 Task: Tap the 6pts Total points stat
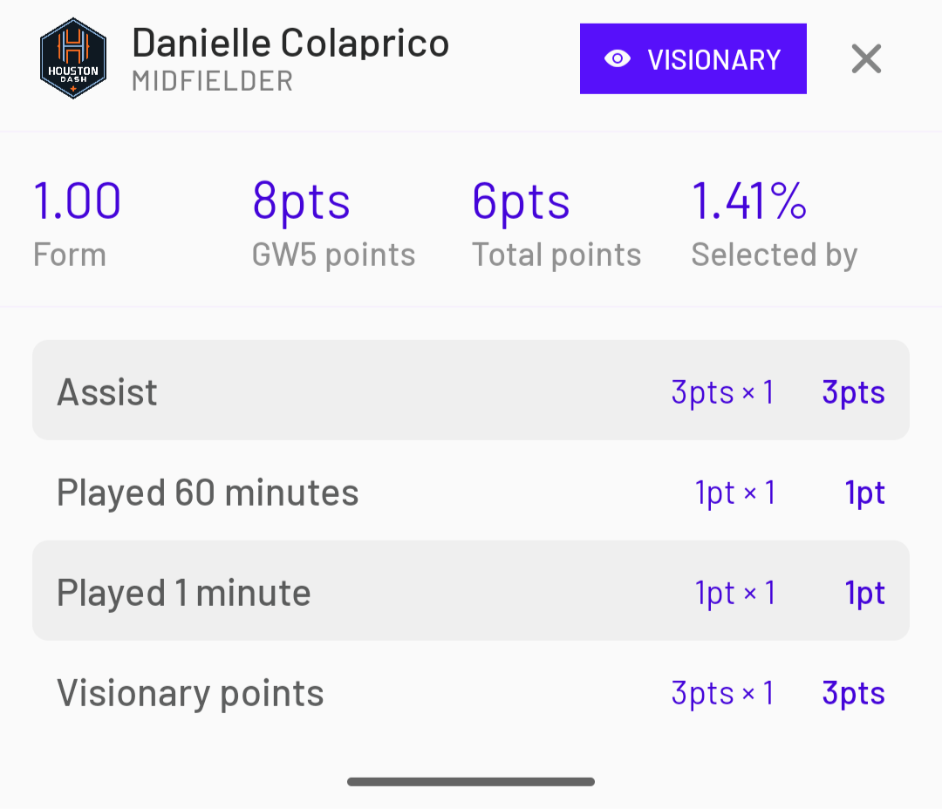coord(521,201)
